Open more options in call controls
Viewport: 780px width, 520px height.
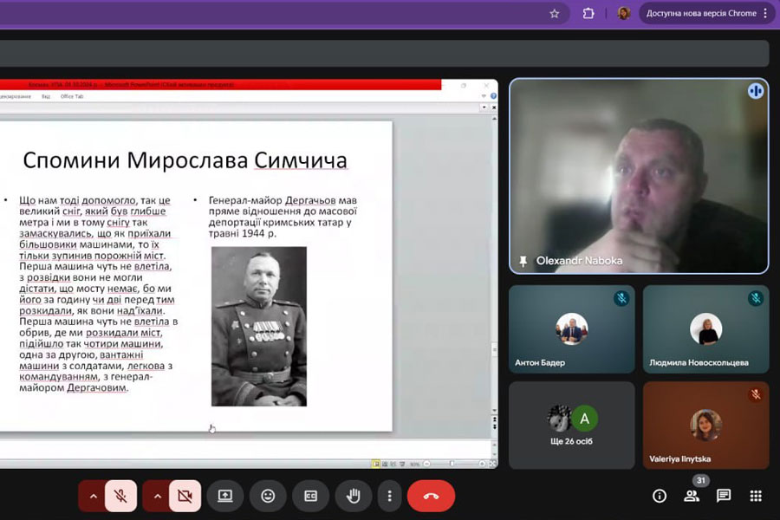click(389, 496)
